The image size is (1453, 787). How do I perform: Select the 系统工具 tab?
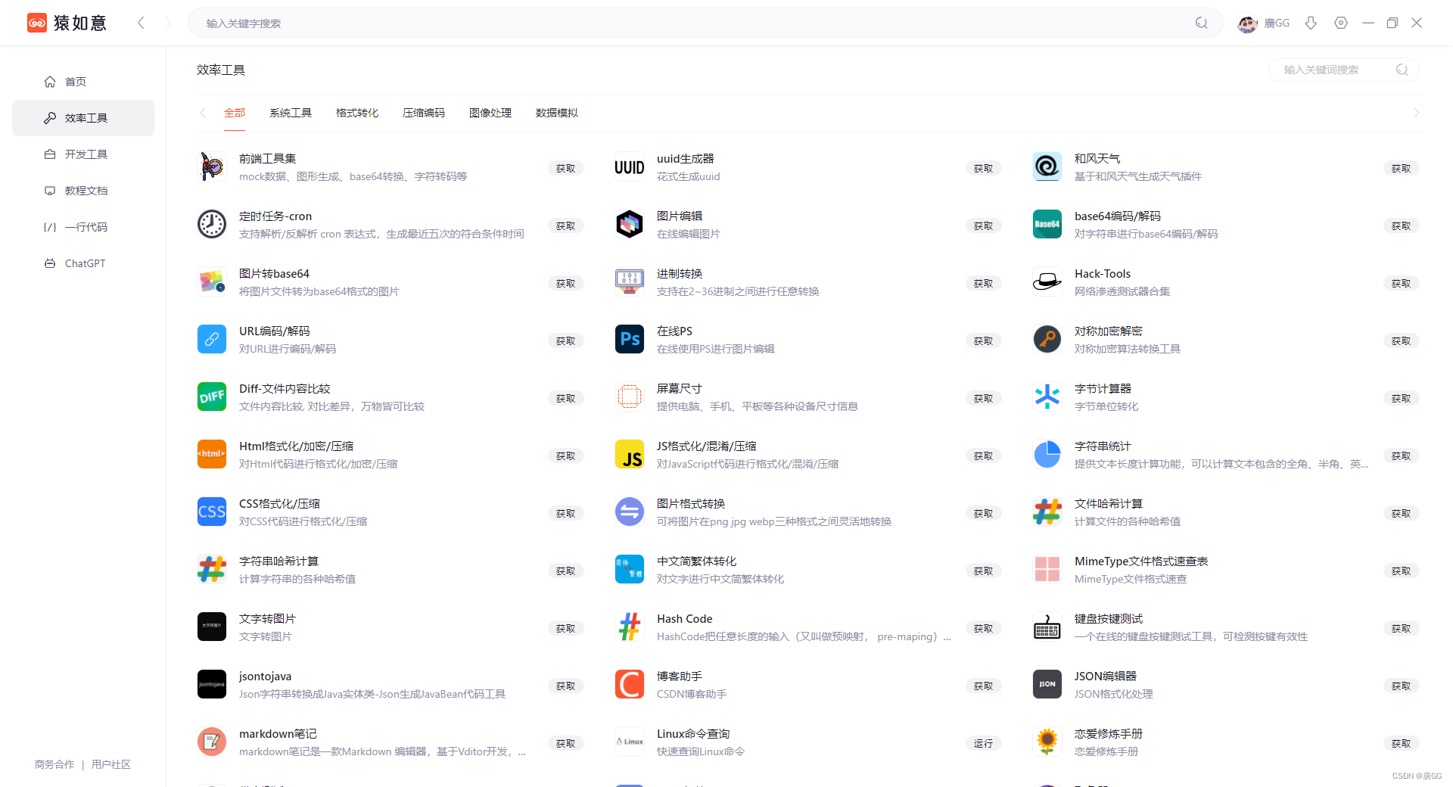coord(291,113)
